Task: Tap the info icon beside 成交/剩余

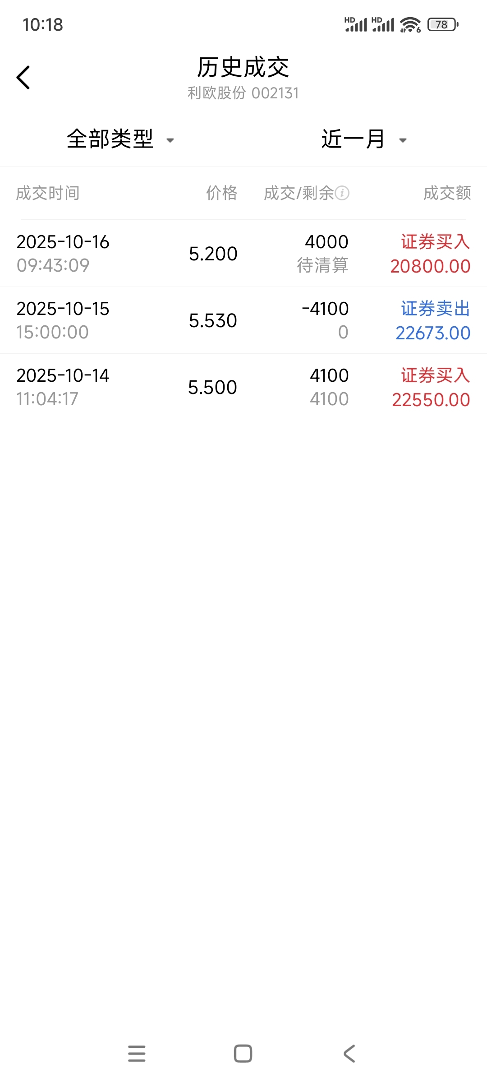Action: (x=342, y=193)
